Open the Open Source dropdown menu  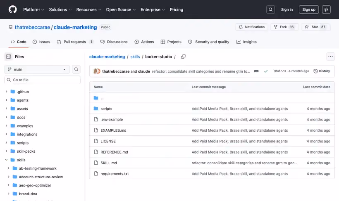pyautogui.click(x=121, y=9)
